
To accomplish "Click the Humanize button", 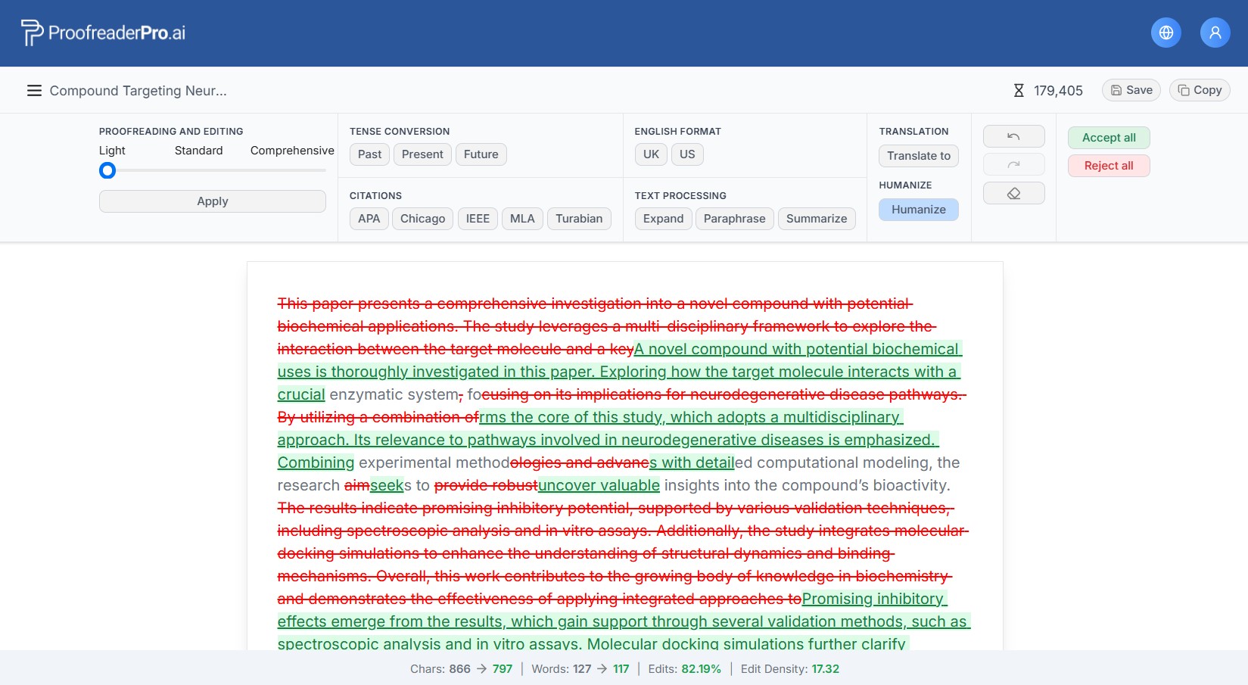I will [x=918, y=210].
